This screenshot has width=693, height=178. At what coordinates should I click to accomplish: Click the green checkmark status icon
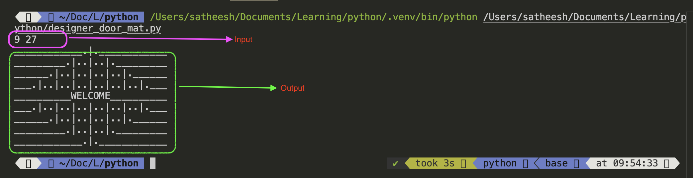click(395, 163)
